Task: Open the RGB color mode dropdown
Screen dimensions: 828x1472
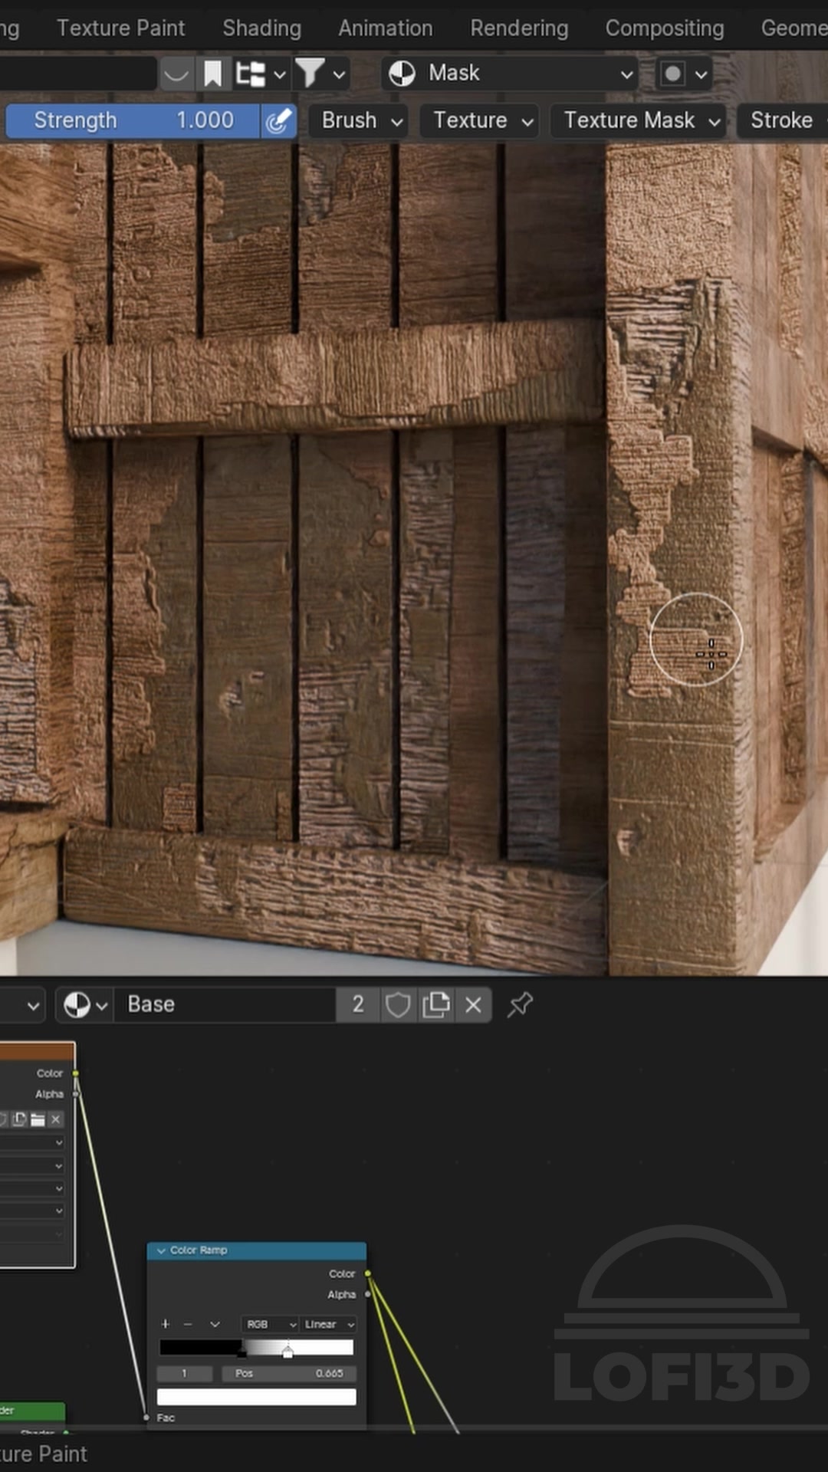Action: coord(270,1324)
